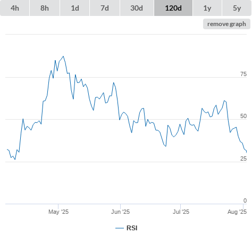Click the 50 level axis label
Screen dimensions: 252x242
243,116
